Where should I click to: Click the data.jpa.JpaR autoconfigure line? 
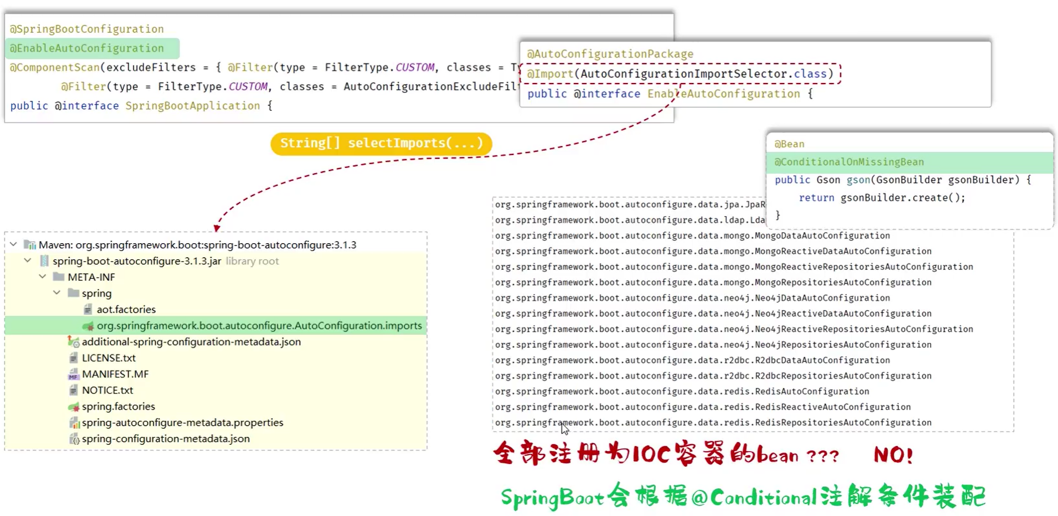coord(630,204)
